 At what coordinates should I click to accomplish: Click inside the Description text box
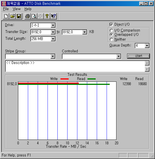pyautogui.click(x=75, y=66)
